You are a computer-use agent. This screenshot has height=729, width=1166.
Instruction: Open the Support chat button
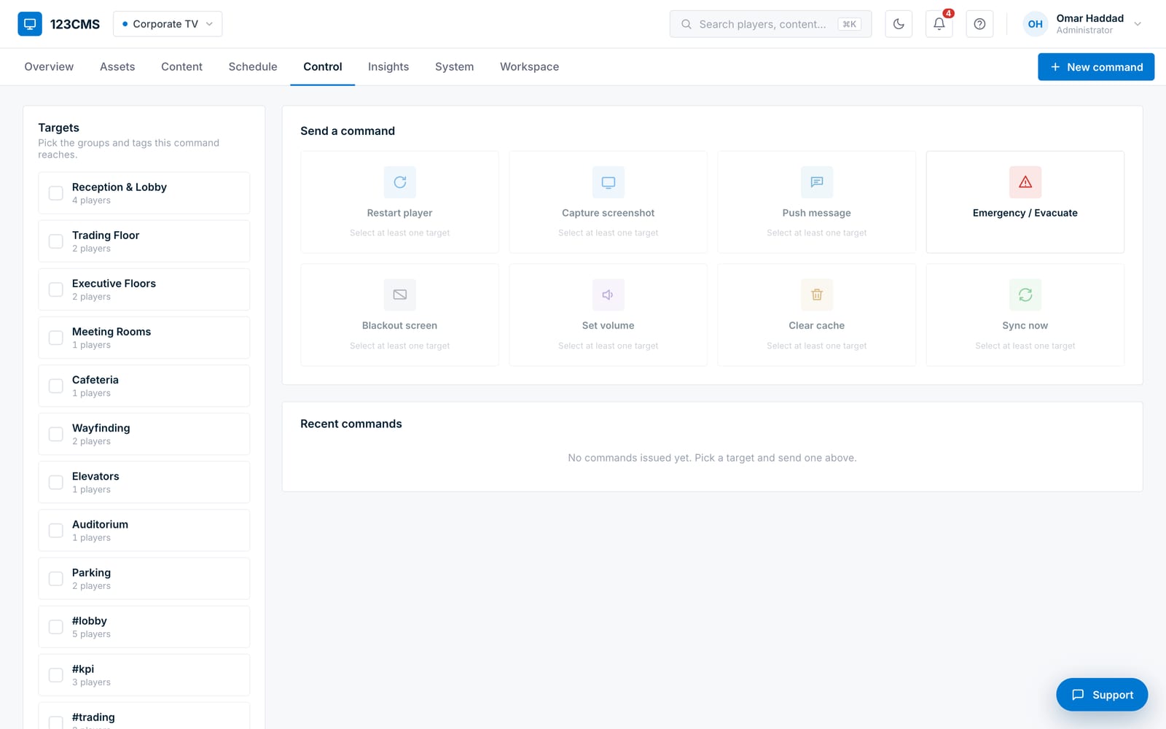(1102, 695)
